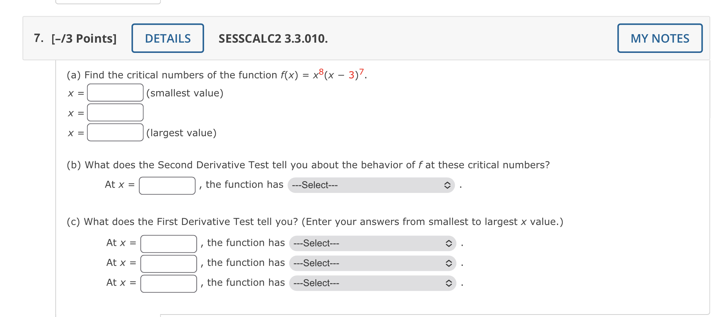Click the middle critical number input box

pos(115,112)
